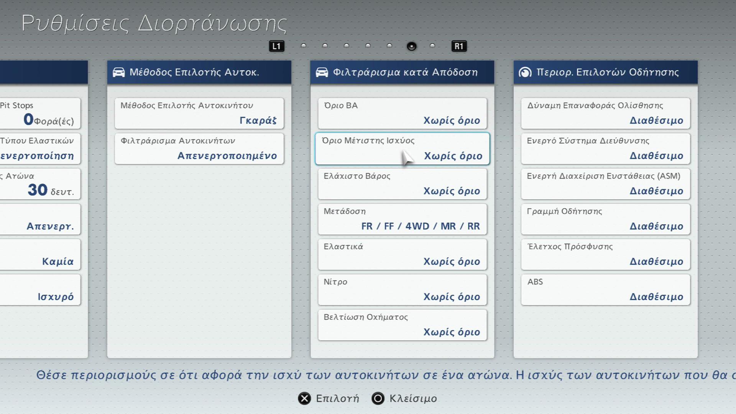
Task: Open Βελτίωση Οχήματος tuning limit option
Action: [x=402, y=325]
